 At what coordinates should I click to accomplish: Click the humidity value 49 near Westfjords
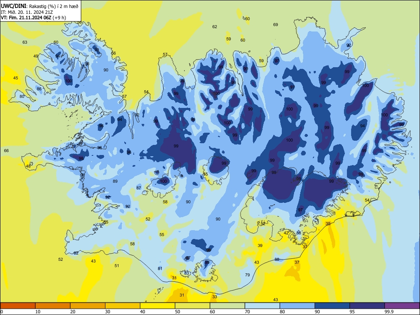point(36,56)
